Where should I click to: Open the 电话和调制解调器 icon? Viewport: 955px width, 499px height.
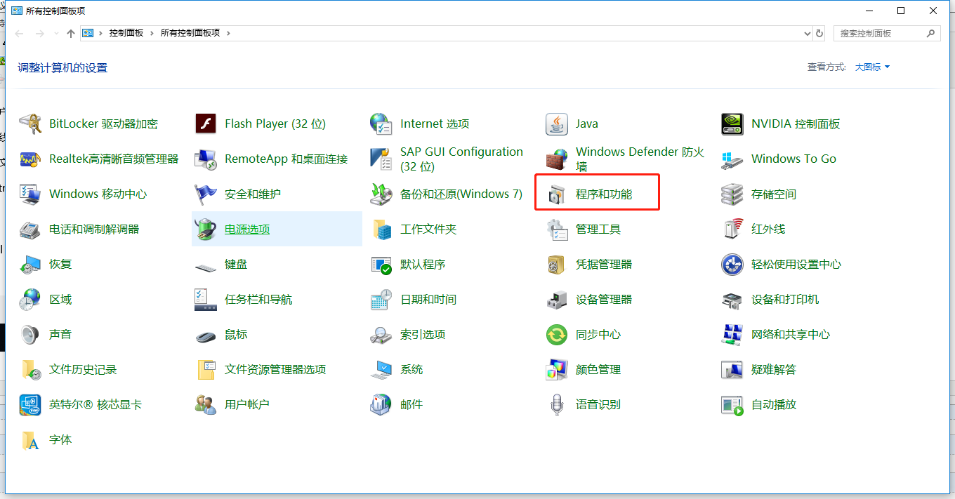coord(30,229)
